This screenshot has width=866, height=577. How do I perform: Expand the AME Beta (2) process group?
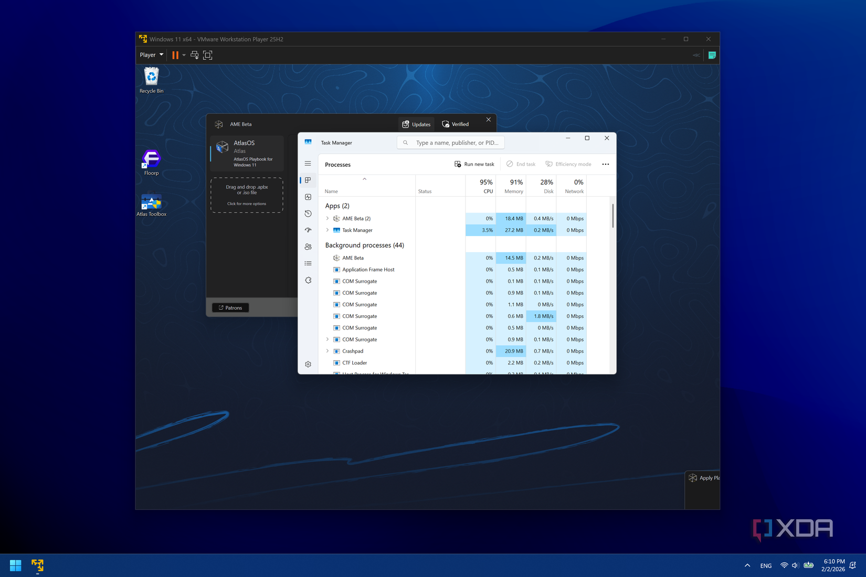[328, 218]
